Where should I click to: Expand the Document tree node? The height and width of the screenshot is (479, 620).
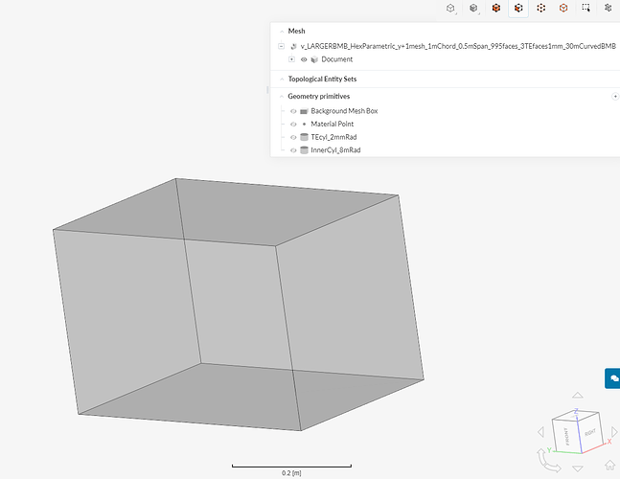tap(291, 59)
